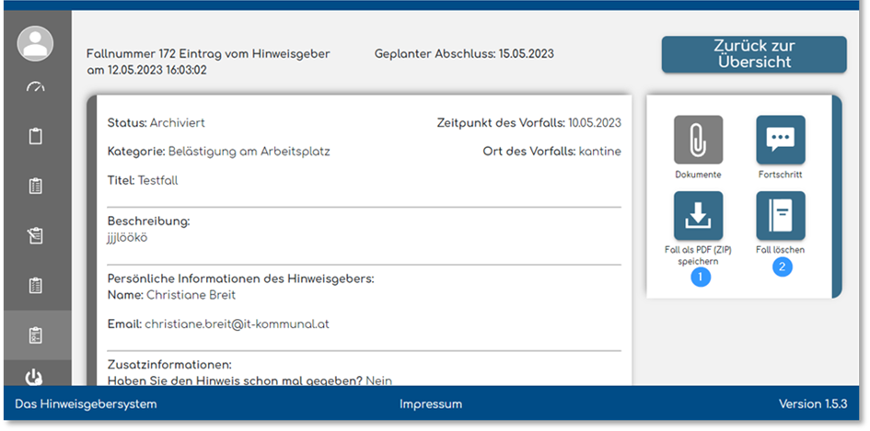
Task: Select the highlighted clipboard checklist sidebar icon
Action: 35,335
